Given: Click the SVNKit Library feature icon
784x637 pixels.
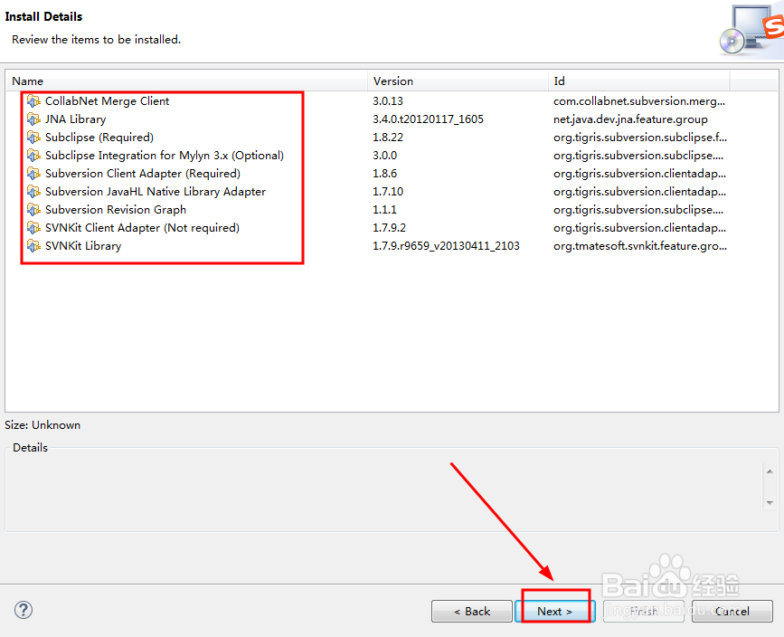Looking at the screenshot, I should click(33, 246).
